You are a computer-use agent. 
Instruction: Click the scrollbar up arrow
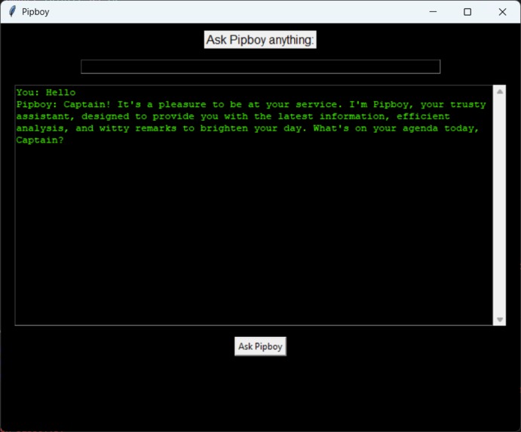(x=499, y=92)
